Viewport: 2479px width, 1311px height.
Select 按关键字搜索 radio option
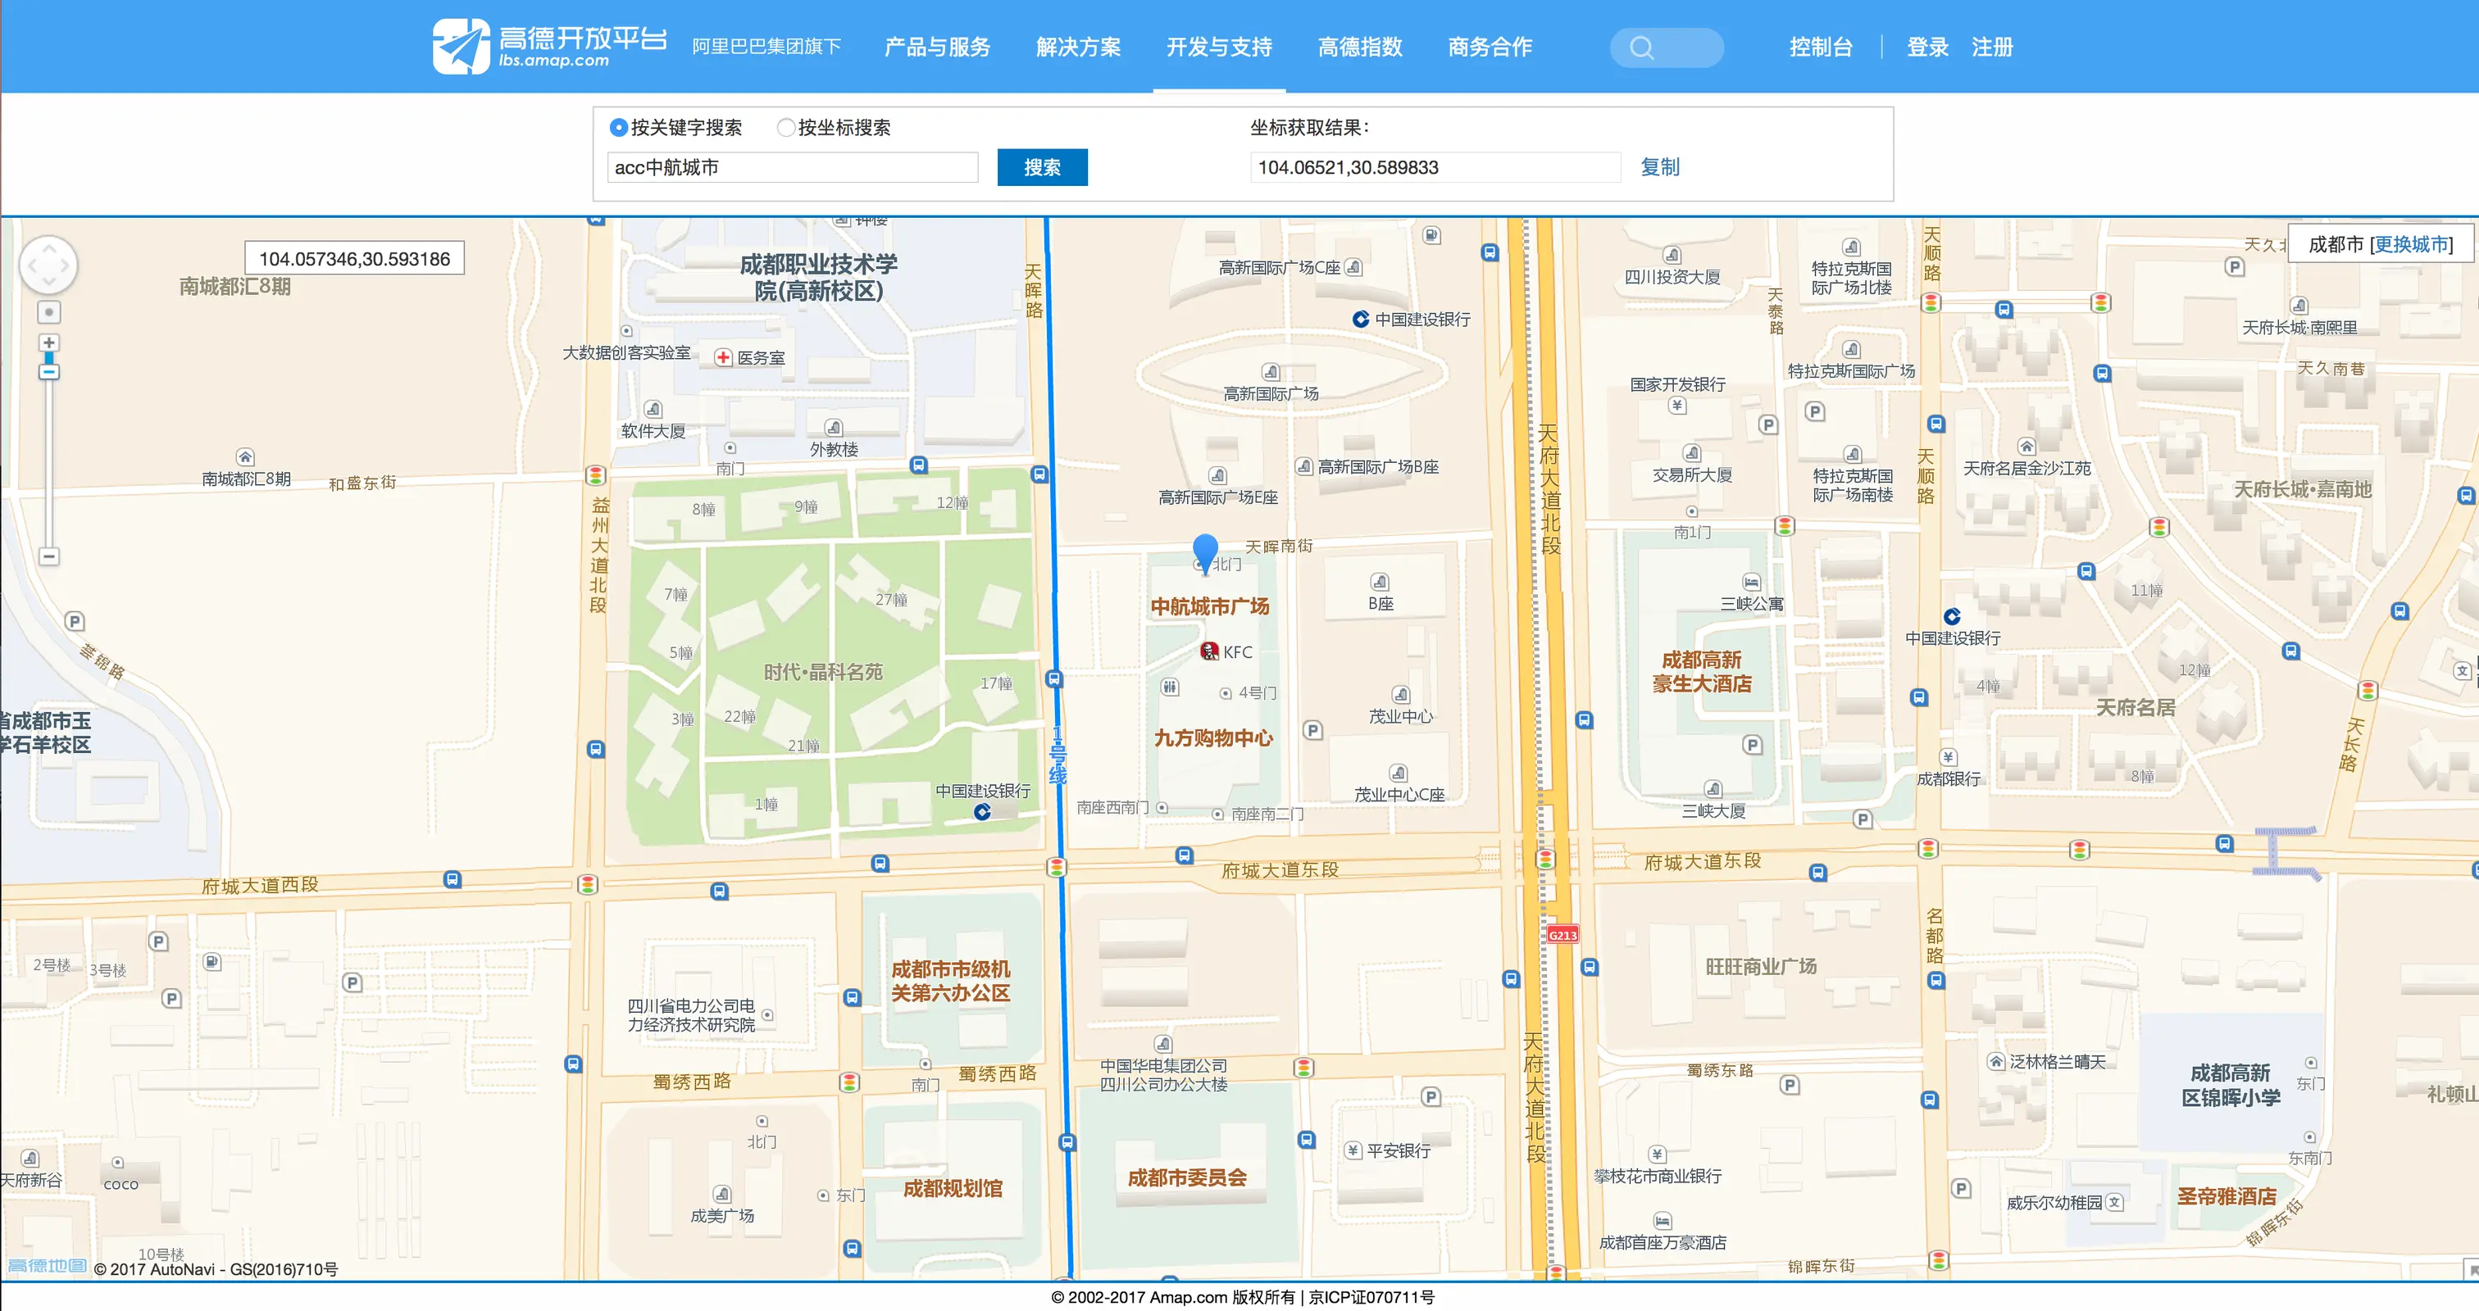619,127
